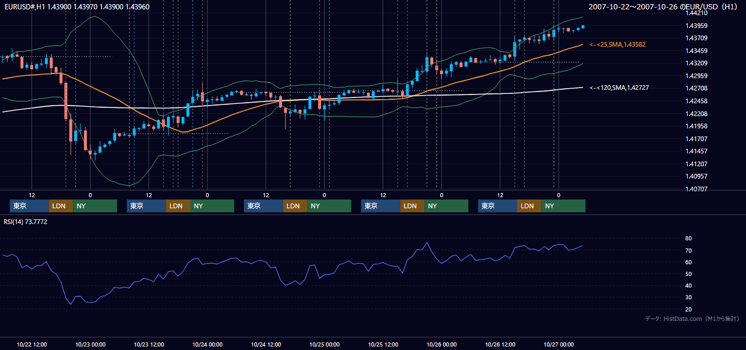Click price axis value 1.42708
Image resolution: width=746 pixels, height=350 pixels.
click(x=696, y=88)
